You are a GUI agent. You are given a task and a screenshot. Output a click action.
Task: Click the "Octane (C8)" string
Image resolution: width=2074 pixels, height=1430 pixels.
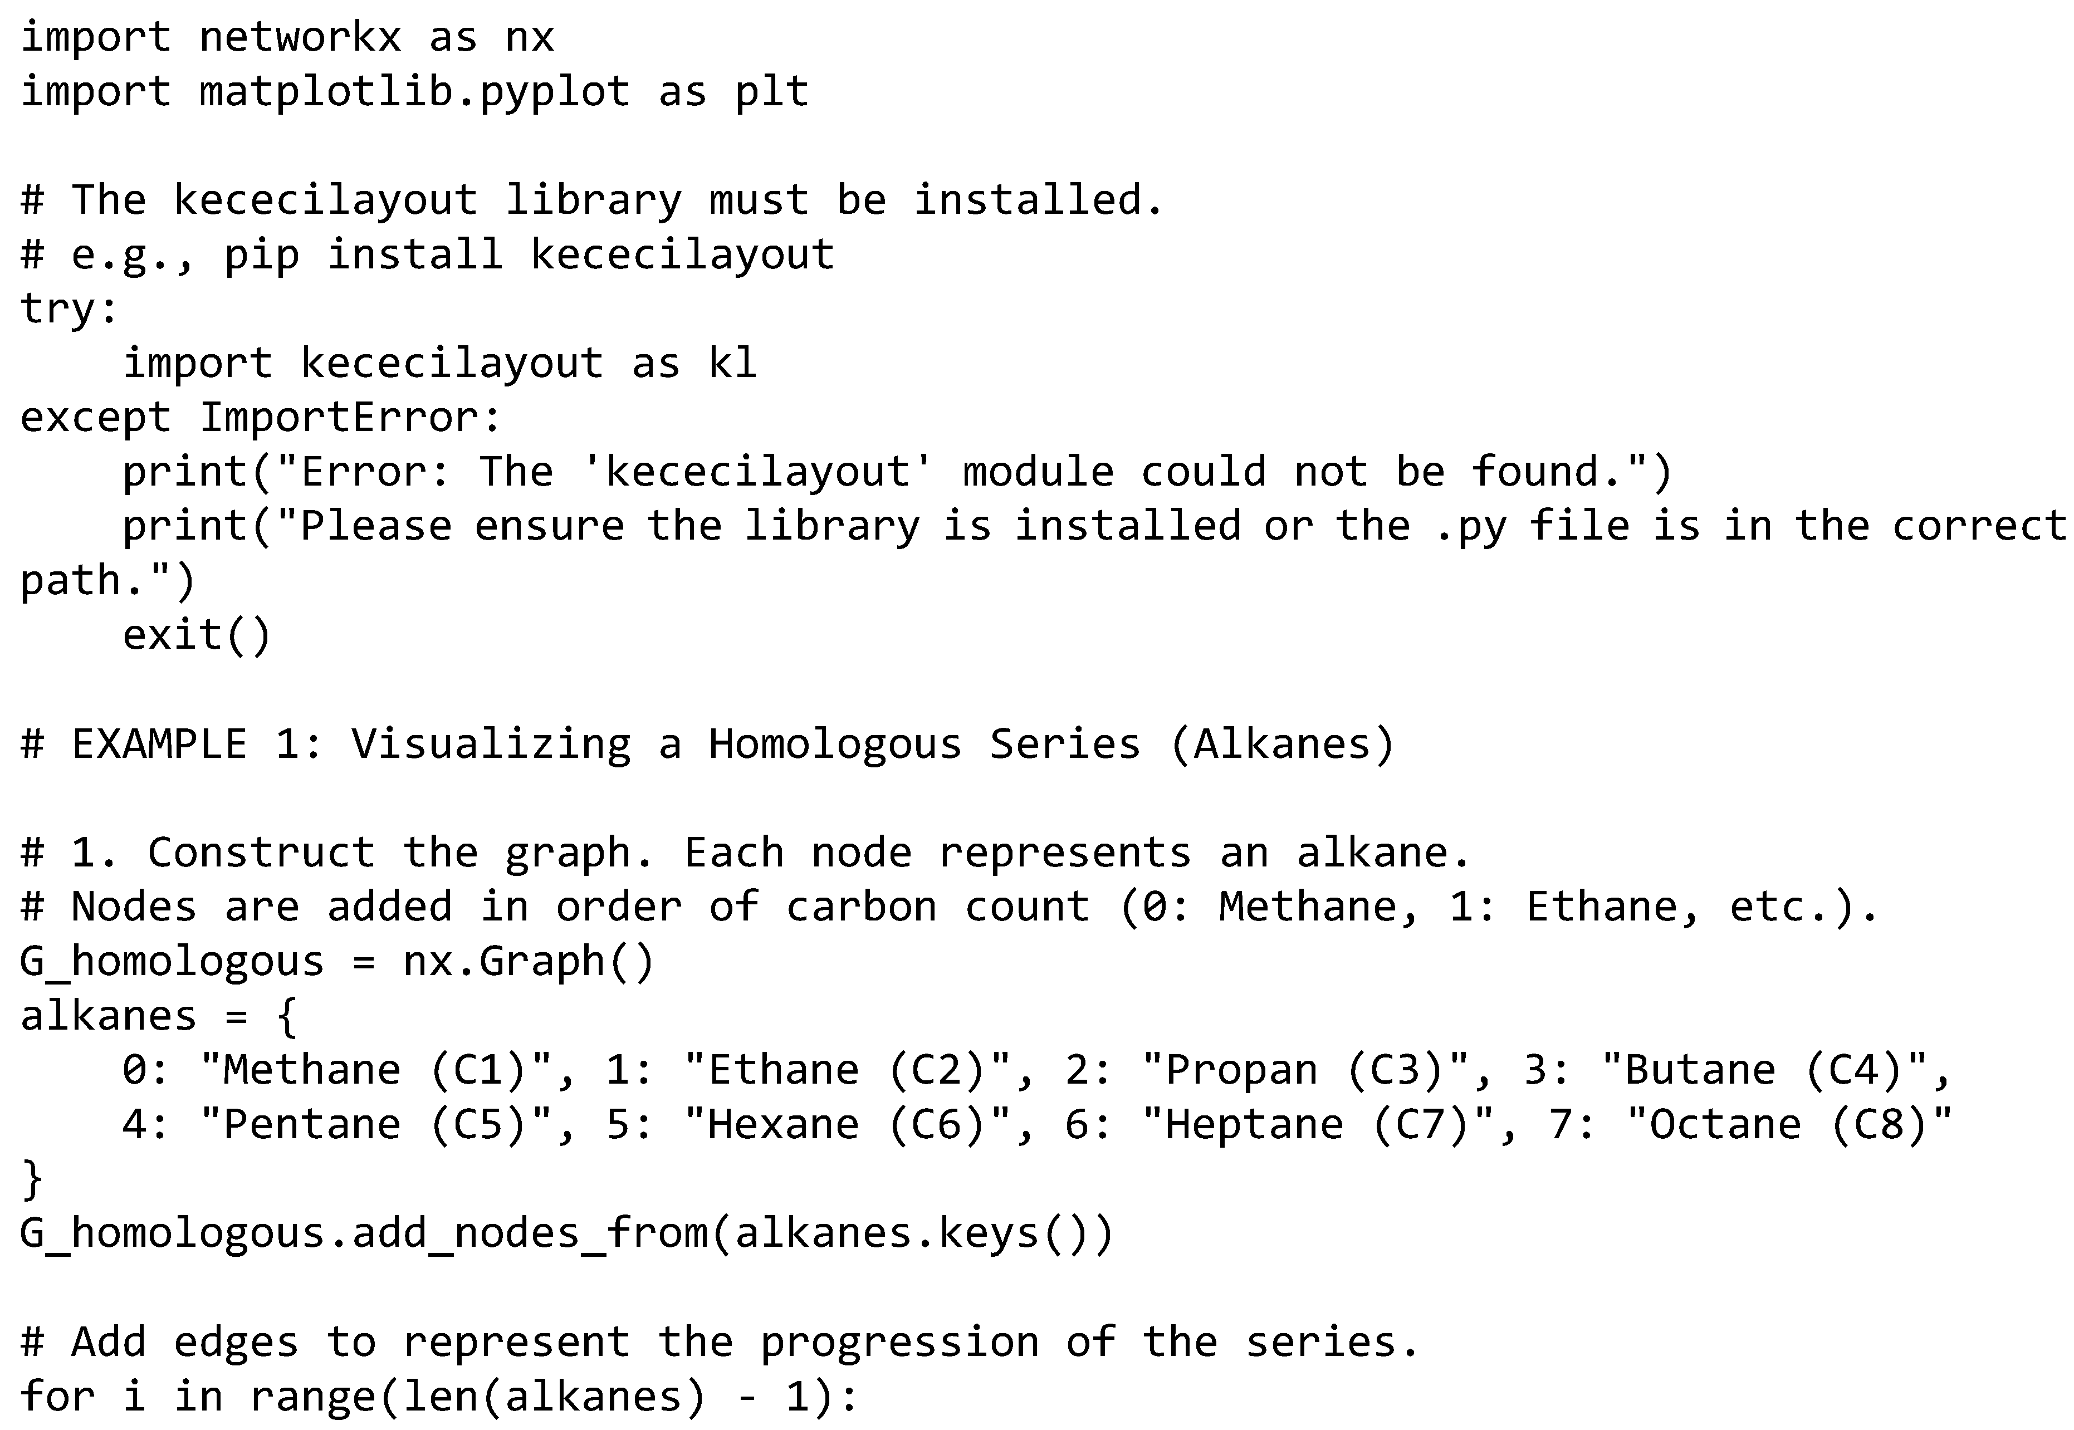click(x=1788, y=1124)
